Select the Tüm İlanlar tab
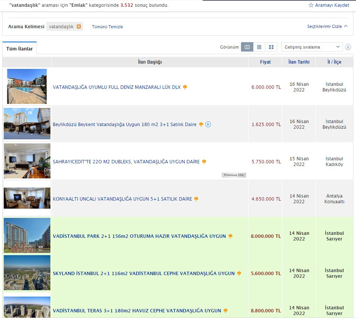 pyautogui.click(x=20, y=49)
